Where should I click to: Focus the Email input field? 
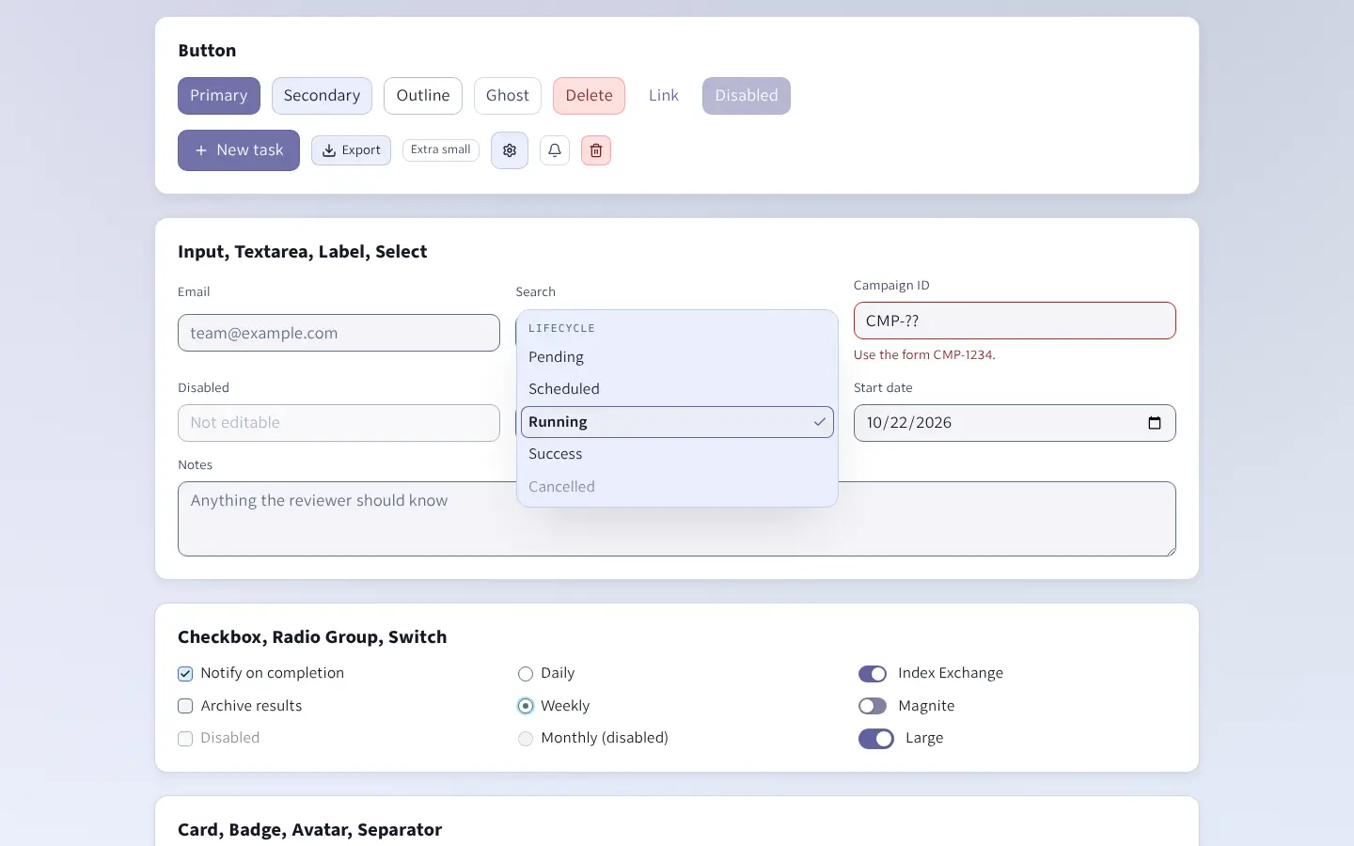(x=338, y=333)
